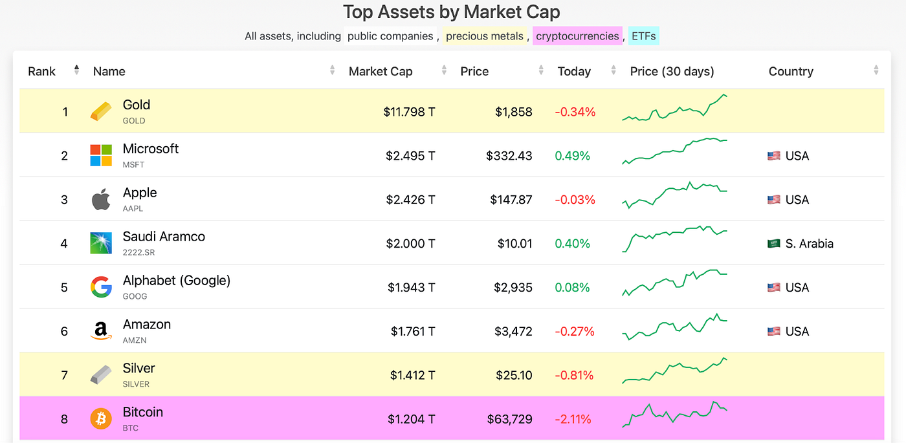Toggle the Country column sort arrows
Screen dimensions: 906x443
pyautogui.click(x=877, y=71)
